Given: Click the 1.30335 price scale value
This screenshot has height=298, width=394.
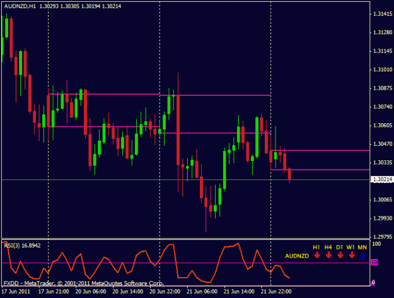Looking at the screenshot, I should point(383,163).
